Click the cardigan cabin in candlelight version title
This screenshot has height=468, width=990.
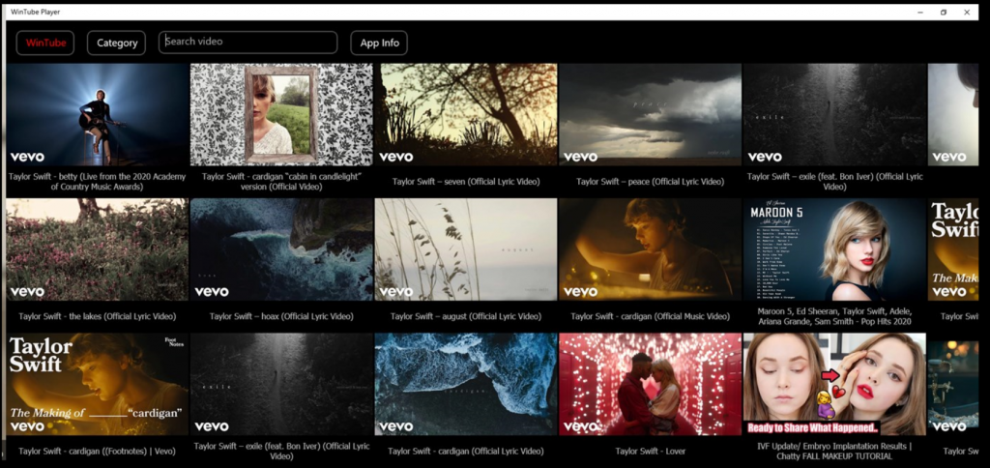tap(281, 182)
